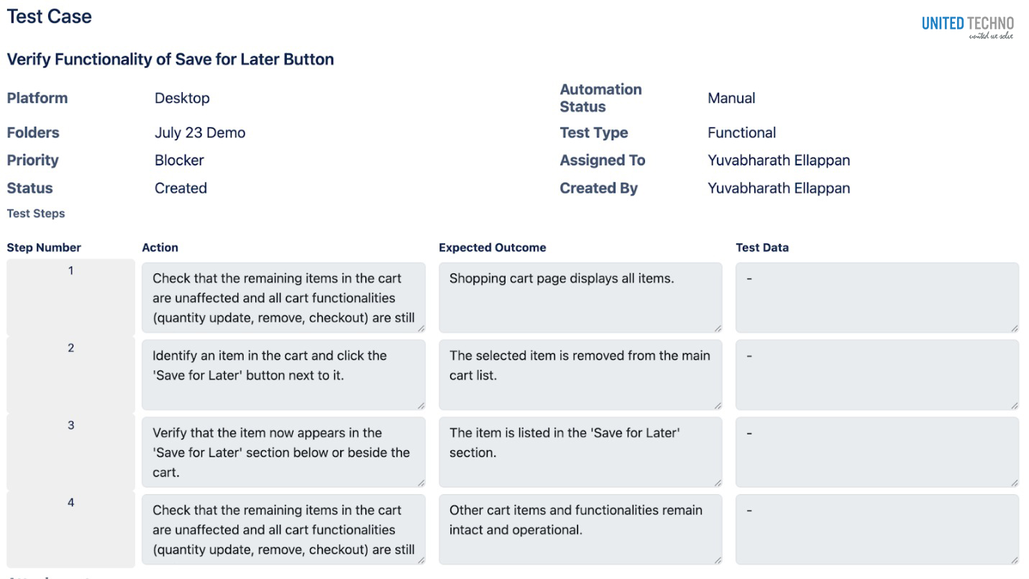
Task: Click resize handle of step 4 Action field
Action: tap(421, 560)
